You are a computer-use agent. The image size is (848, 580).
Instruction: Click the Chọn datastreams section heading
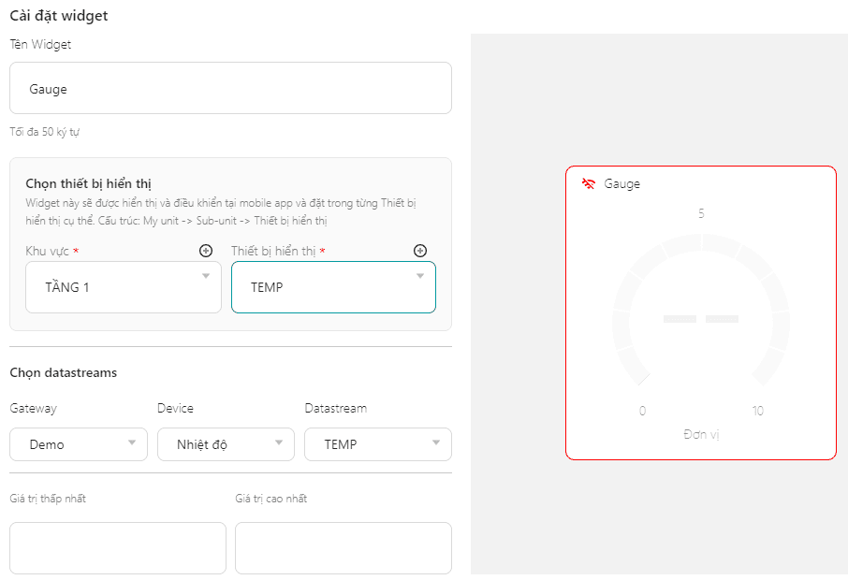[64, 372]
